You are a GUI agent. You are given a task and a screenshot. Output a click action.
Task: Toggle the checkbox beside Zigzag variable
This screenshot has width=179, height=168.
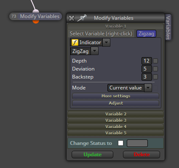160,34
